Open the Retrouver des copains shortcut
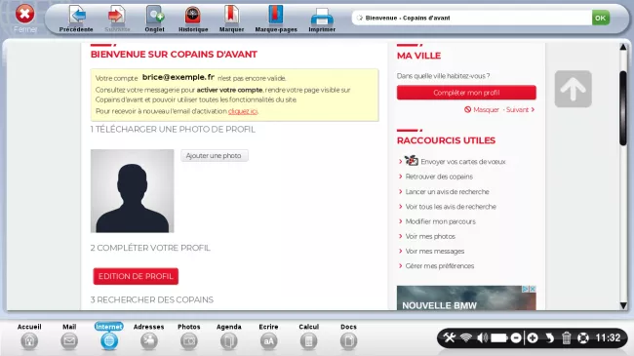 (439, 177)
